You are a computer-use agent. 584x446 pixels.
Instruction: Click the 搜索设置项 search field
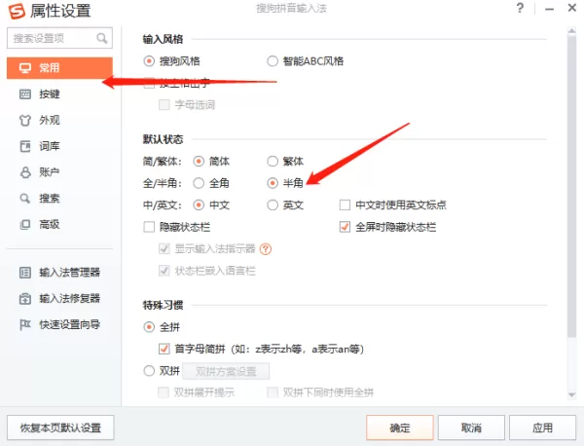[59, 38]
